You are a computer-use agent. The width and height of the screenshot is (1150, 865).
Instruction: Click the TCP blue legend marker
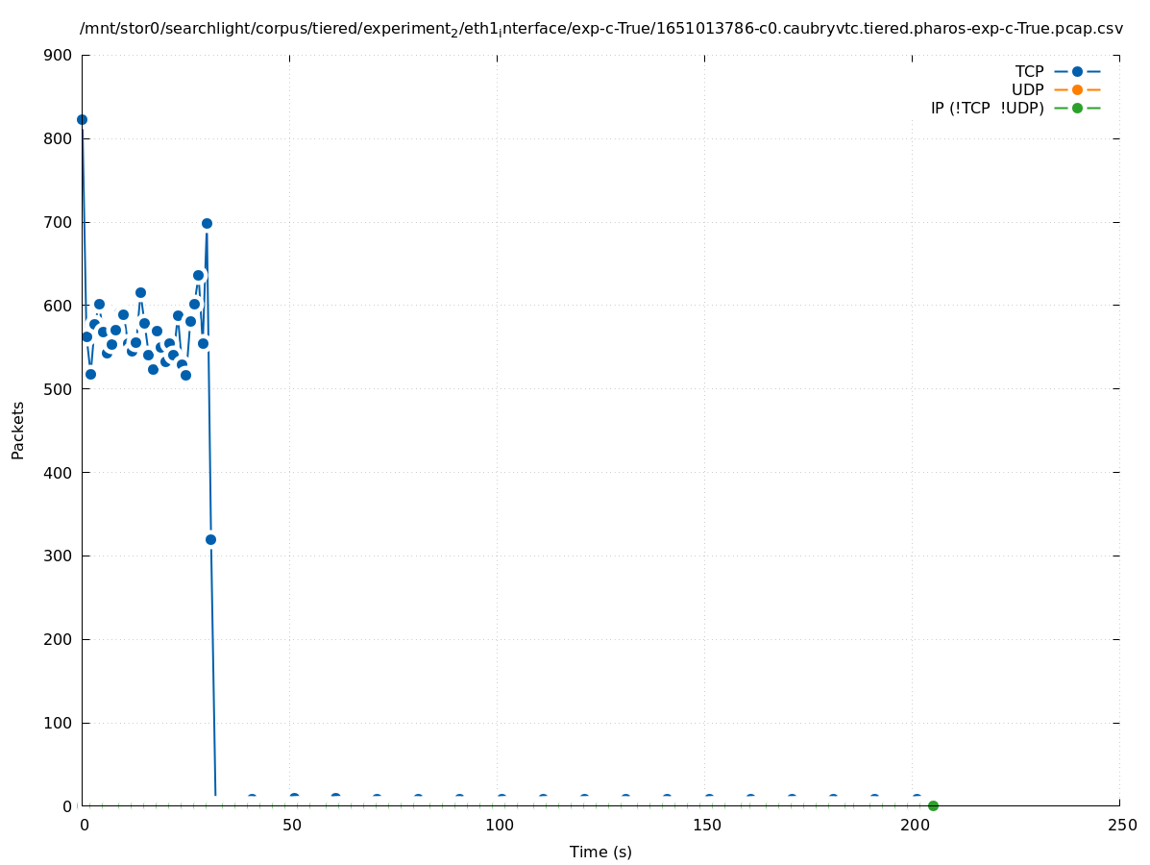point(1077,71)
